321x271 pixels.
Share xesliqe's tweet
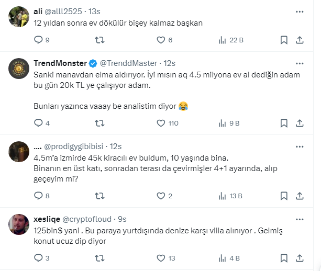coord(300,258)
